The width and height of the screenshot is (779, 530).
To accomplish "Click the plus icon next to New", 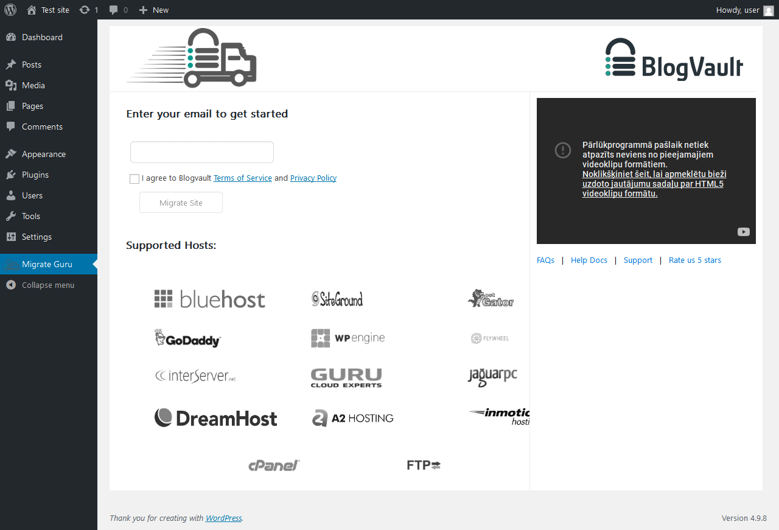I will click(x=143, y=10).
